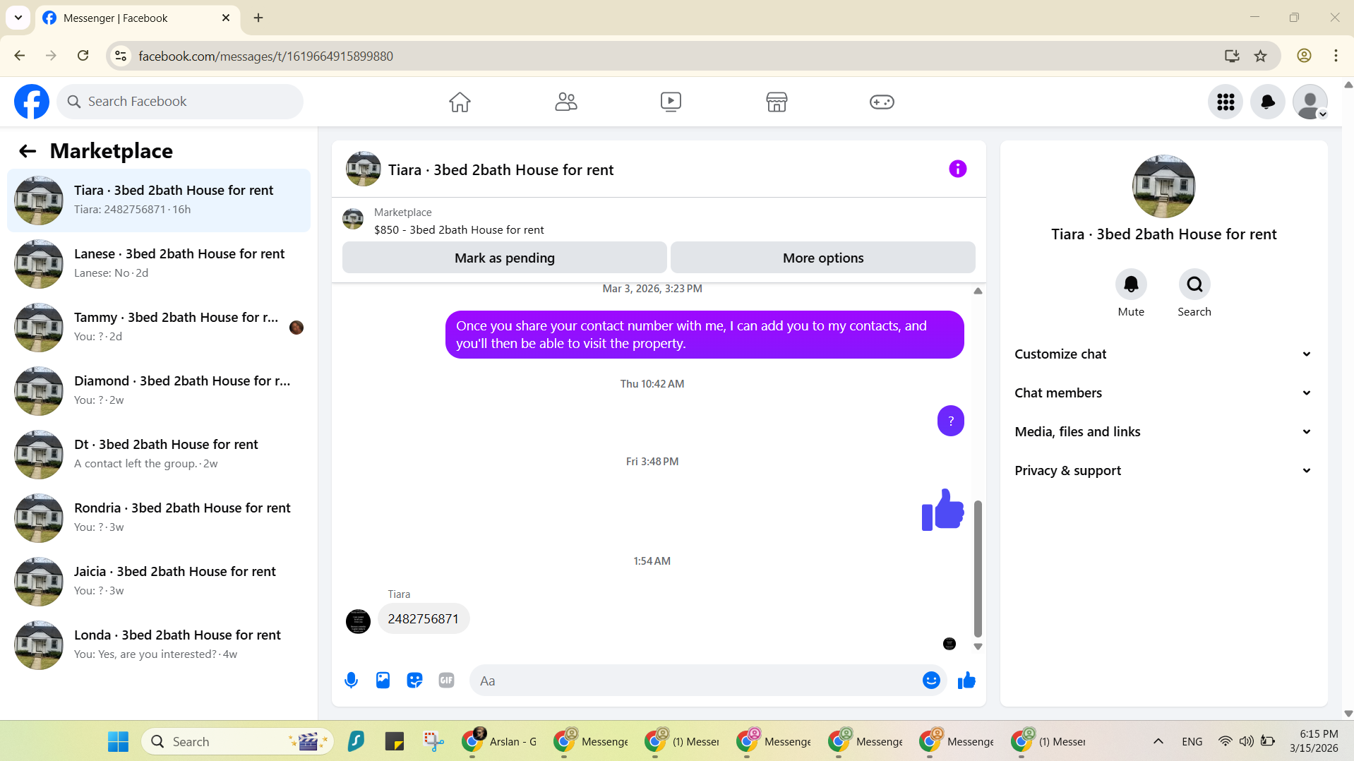Open the Gaming controller icon

pos(882,102)
